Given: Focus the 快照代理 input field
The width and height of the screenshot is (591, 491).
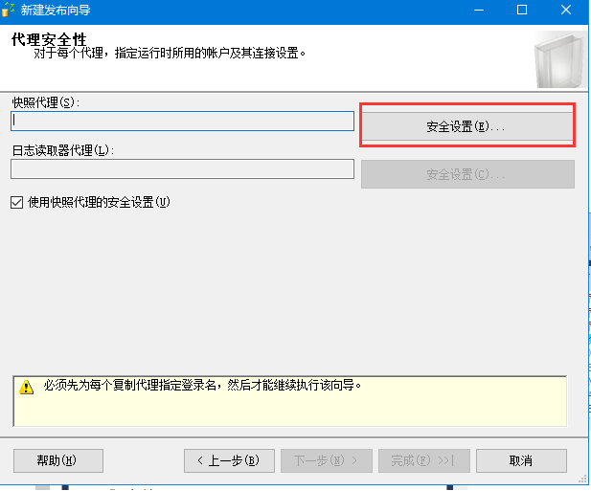Looking at the screenshot, I should [x=182, y=121].
